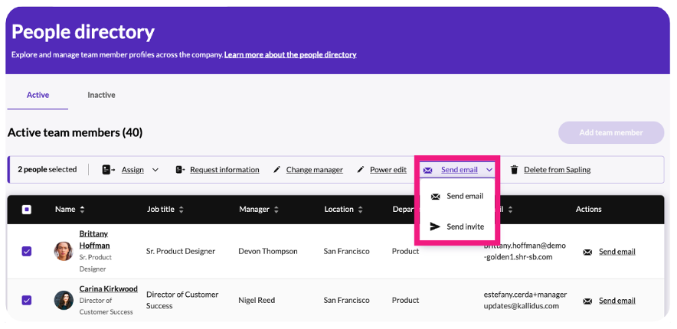Open Learn more about the people directory link

click(290, 55)
